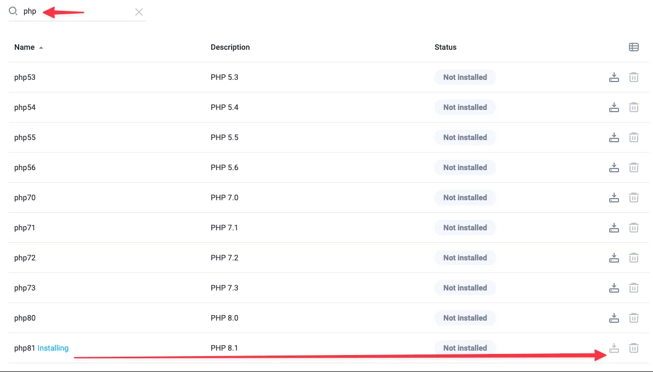Click the php71 install icon

click(x=614, y=228)
